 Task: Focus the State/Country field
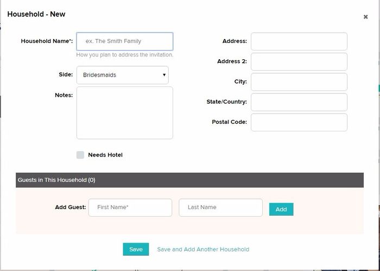[x=299, y=102]
